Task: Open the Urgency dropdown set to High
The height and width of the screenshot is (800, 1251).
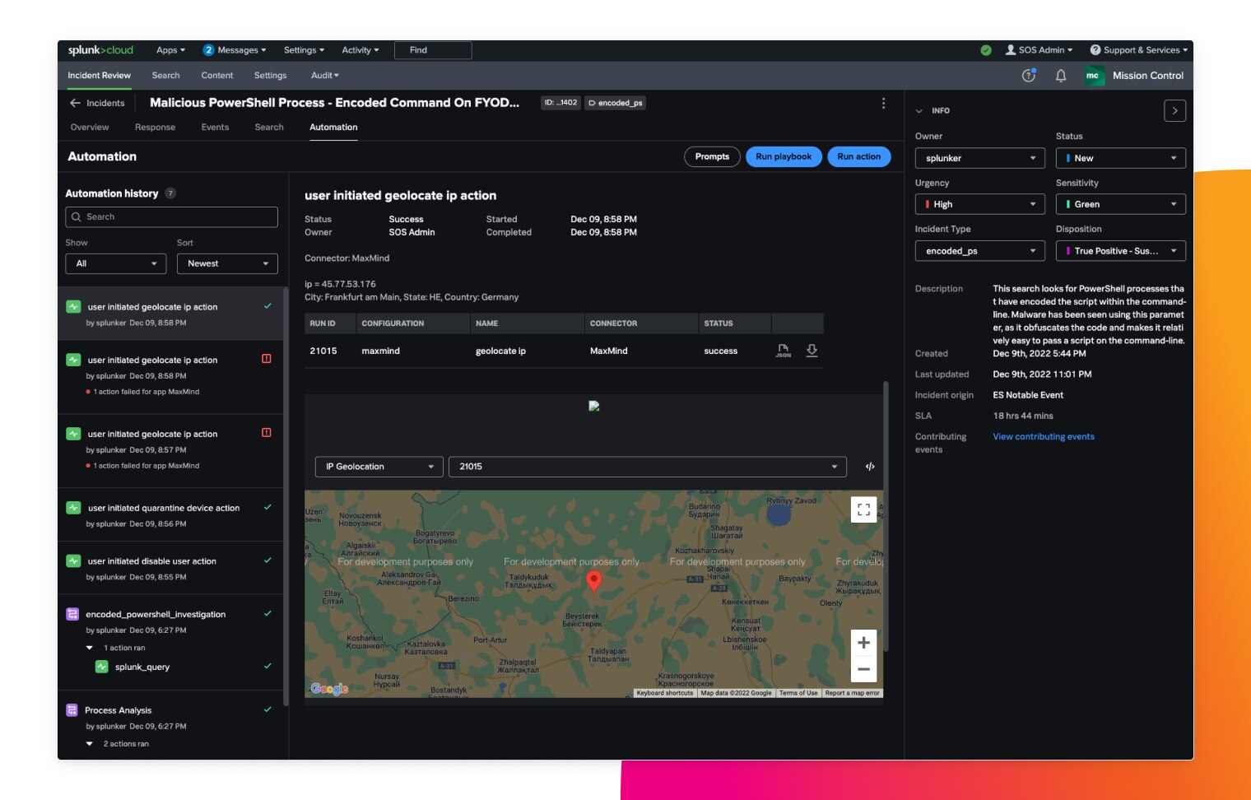Action: pyautogui.click(x=979, y=204)
